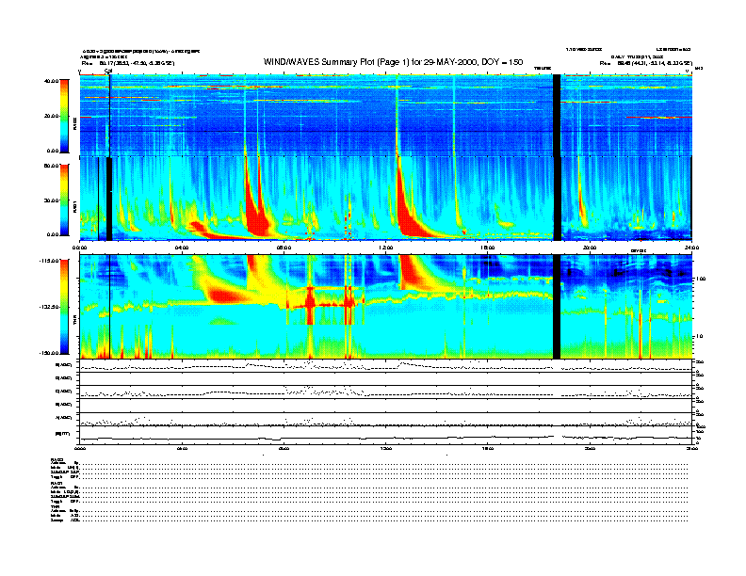This screenshot has width=746, height=576.
Task: Click the Cal marker above RAD2 panel
Action: pyautogui.click(x=108, y=72)
